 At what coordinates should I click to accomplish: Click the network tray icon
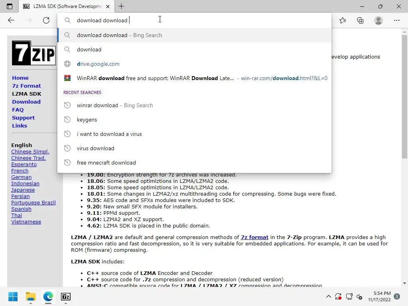[349, 296]
